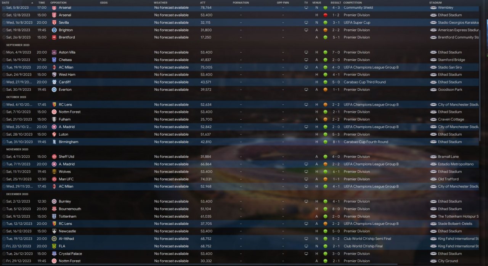This screenshot has width=488, height=266.
Task: Open the Al-Ittihad opposition link
Action: 66,239
